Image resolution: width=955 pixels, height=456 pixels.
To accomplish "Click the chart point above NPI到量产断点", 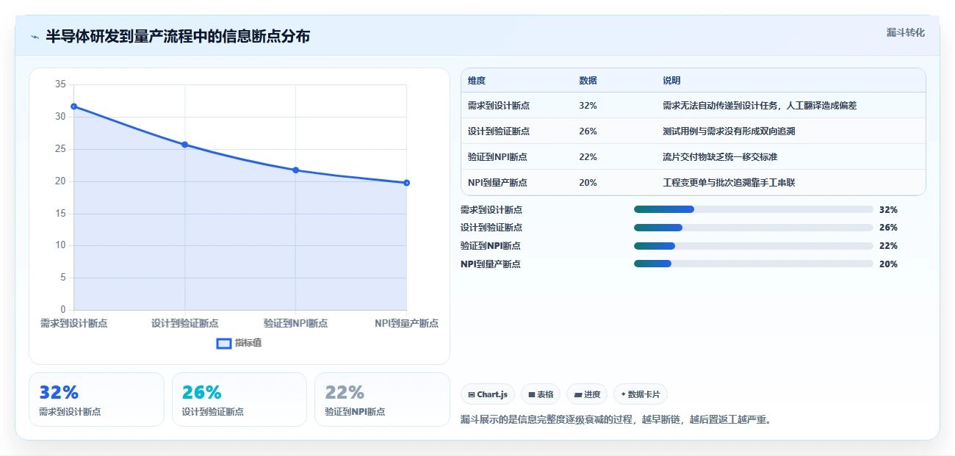I will [x=406, y=183].
